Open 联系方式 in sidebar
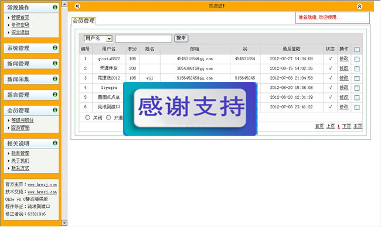Screen dimensions: 381x227 pos(20,168)
